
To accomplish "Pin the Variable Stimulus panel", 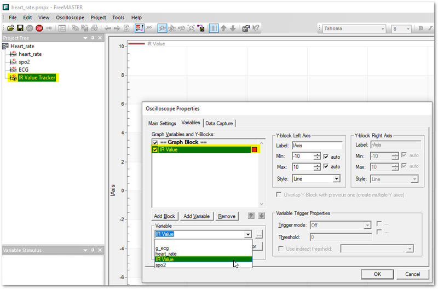I will click(x=92, y=250).
